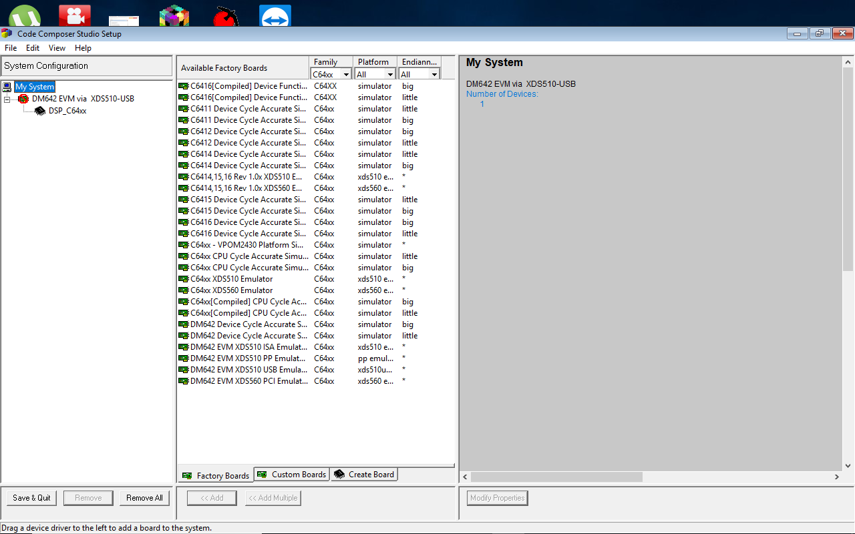Open the Family filter dropdown showing C64xx
The width and height of the screenshot is (855, 534).
coord(346,74)
